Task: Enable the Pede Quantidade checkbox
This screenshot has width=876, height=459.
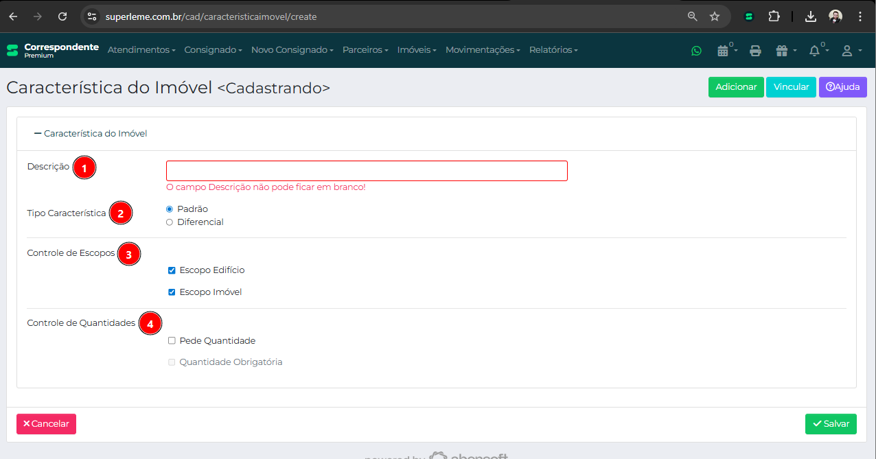Action: coord(172,340)
